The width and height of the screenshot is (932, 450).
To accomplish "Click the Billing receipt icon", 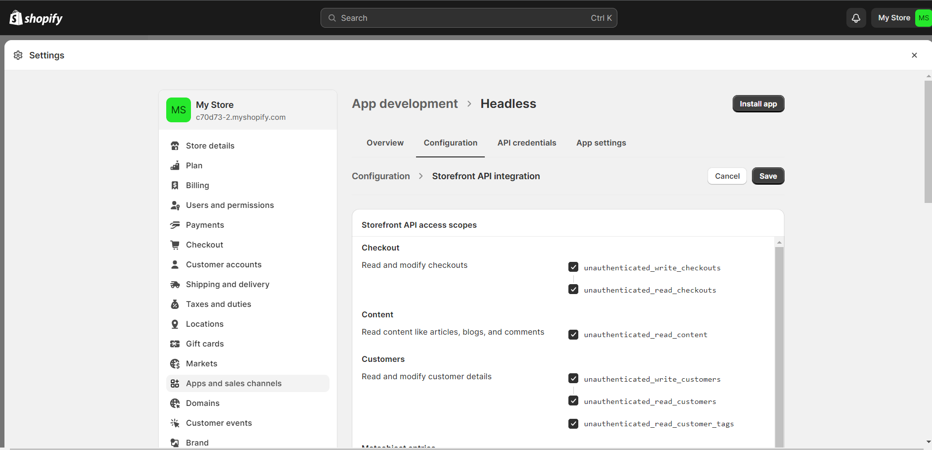I will click(175, 186).
